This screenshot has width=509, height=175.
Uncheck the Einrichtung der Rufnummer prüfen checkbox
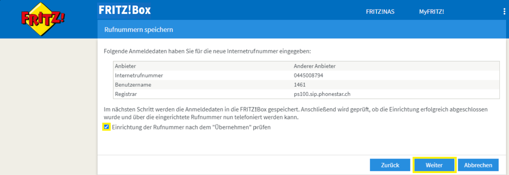[x=107, y=127]
